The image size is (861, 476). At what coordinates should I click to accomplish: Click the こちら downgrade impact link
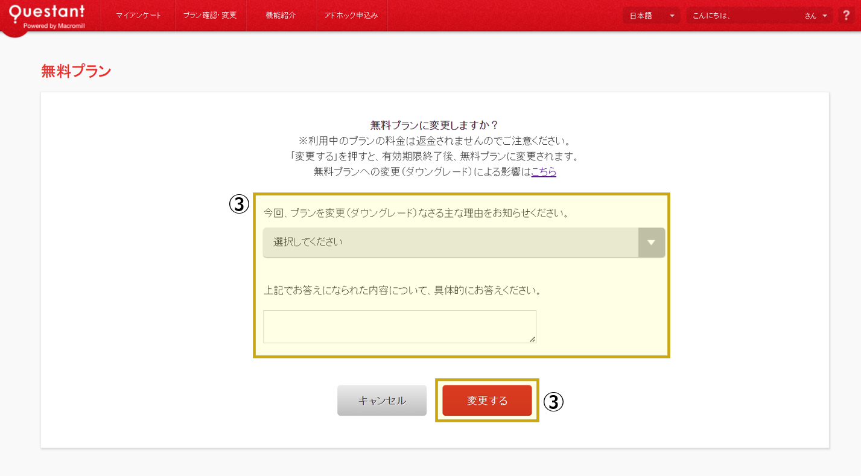[544, 172]
